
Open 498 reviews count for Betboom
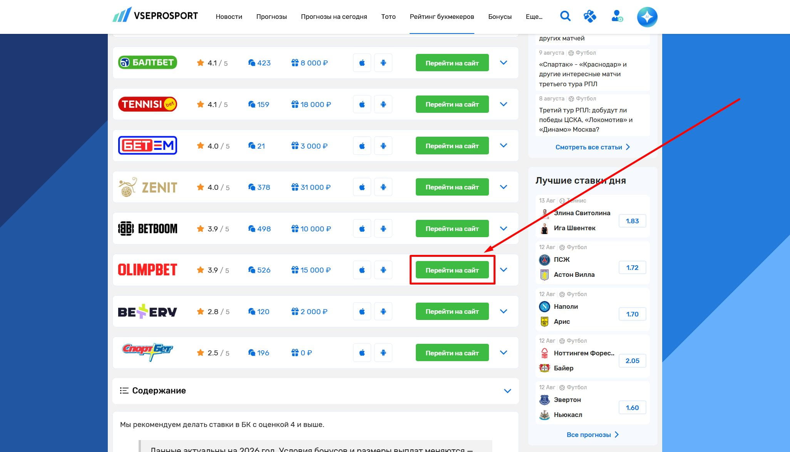[259, 229]
